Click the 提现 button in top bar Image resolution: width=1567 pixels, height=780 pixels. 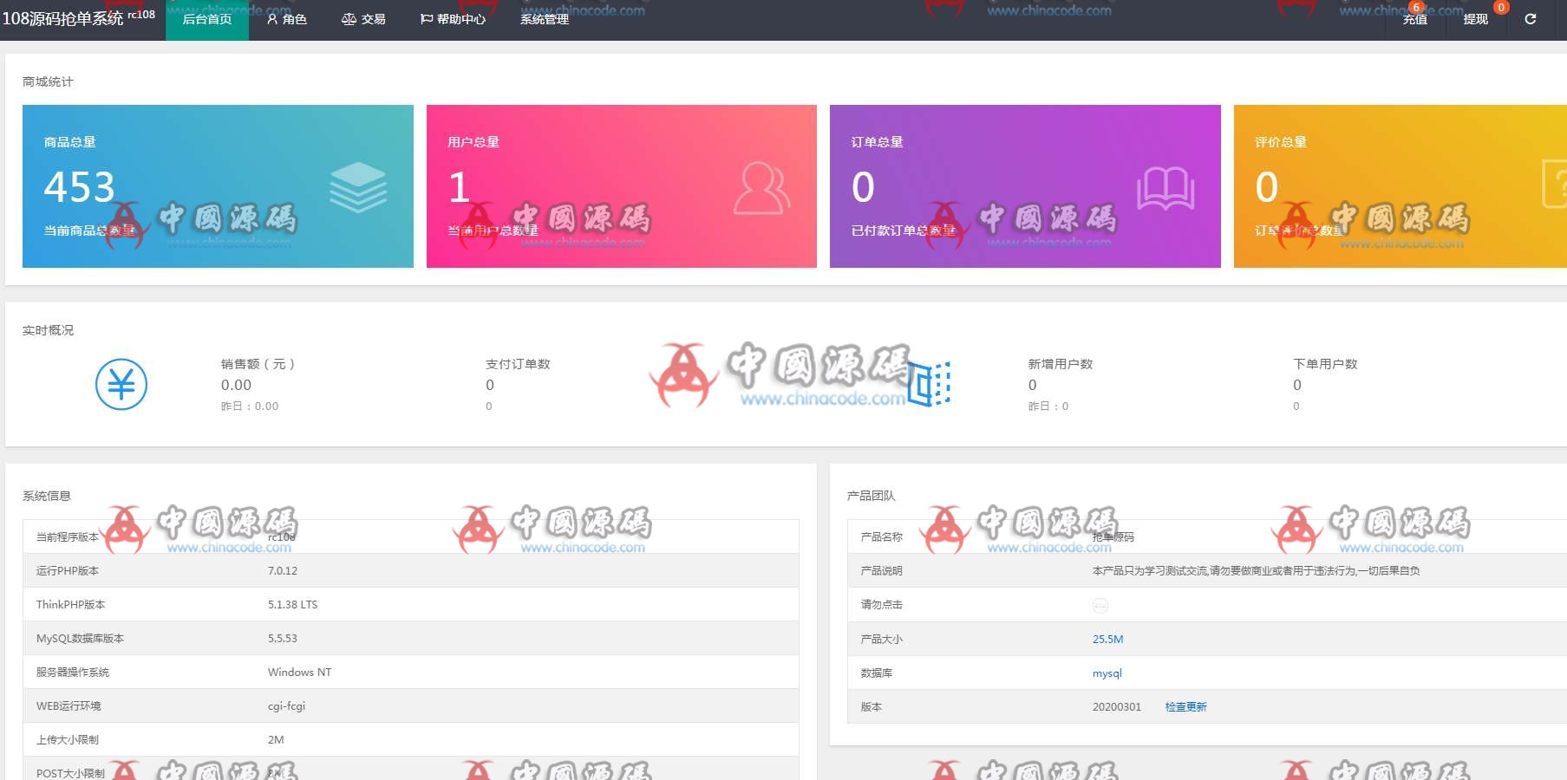[1475, 19]
